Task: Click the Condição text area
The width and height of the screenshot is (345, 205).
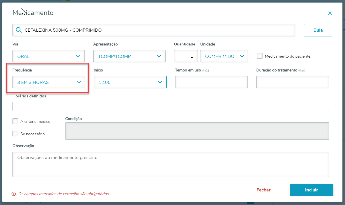Action: click(197, 131)
